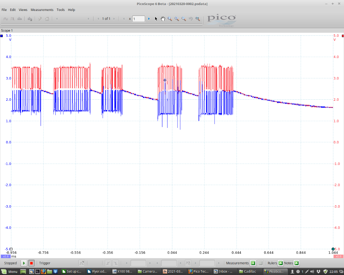Open the Measurements menu
The height and width of the screenshot is (275, 344).
tap(42, 10)
